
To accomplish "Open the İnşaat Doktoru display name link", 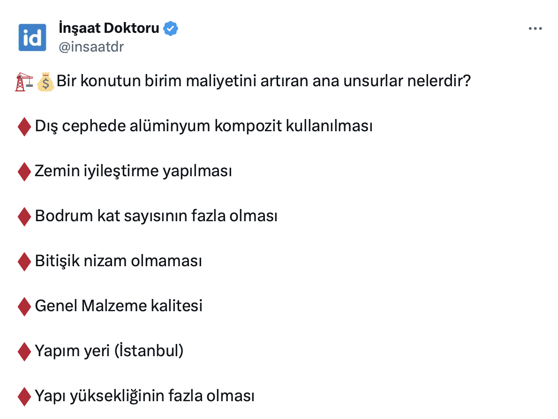I will [109, 28].
